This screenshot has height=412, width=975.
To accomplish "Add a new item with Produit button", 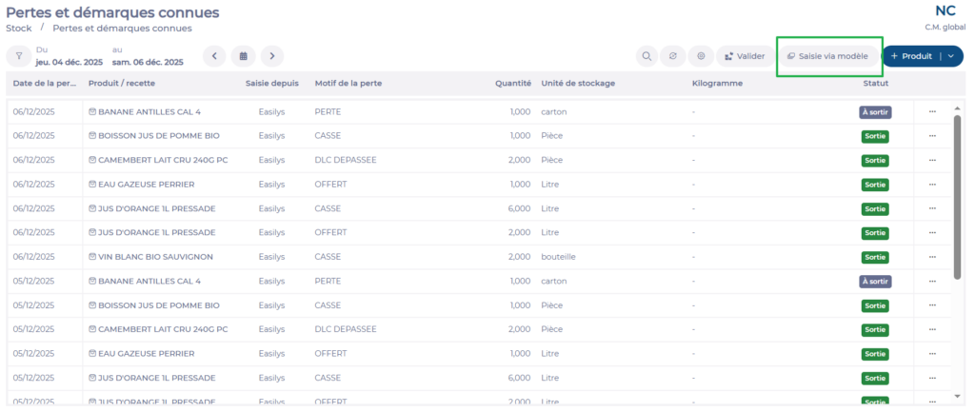I will (x=911, y=56).
